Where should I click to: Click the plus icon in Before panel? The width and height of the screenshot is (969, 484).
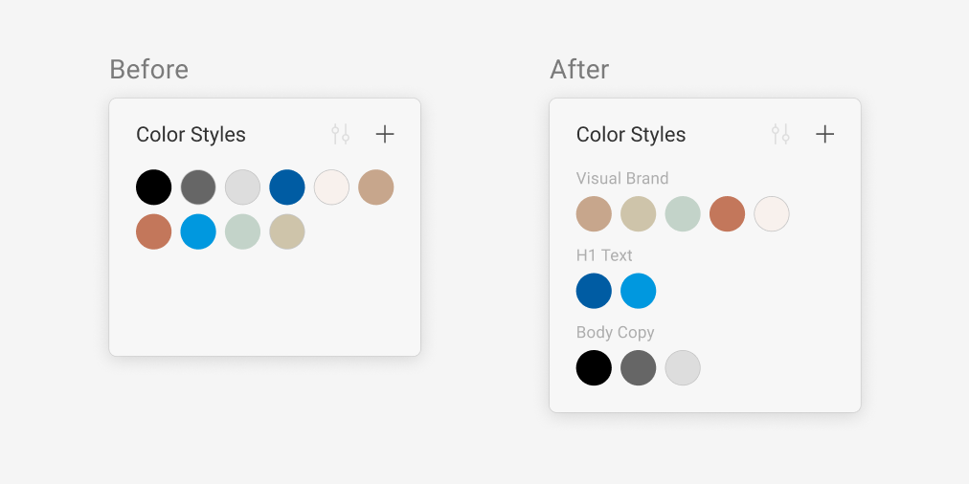385,135
